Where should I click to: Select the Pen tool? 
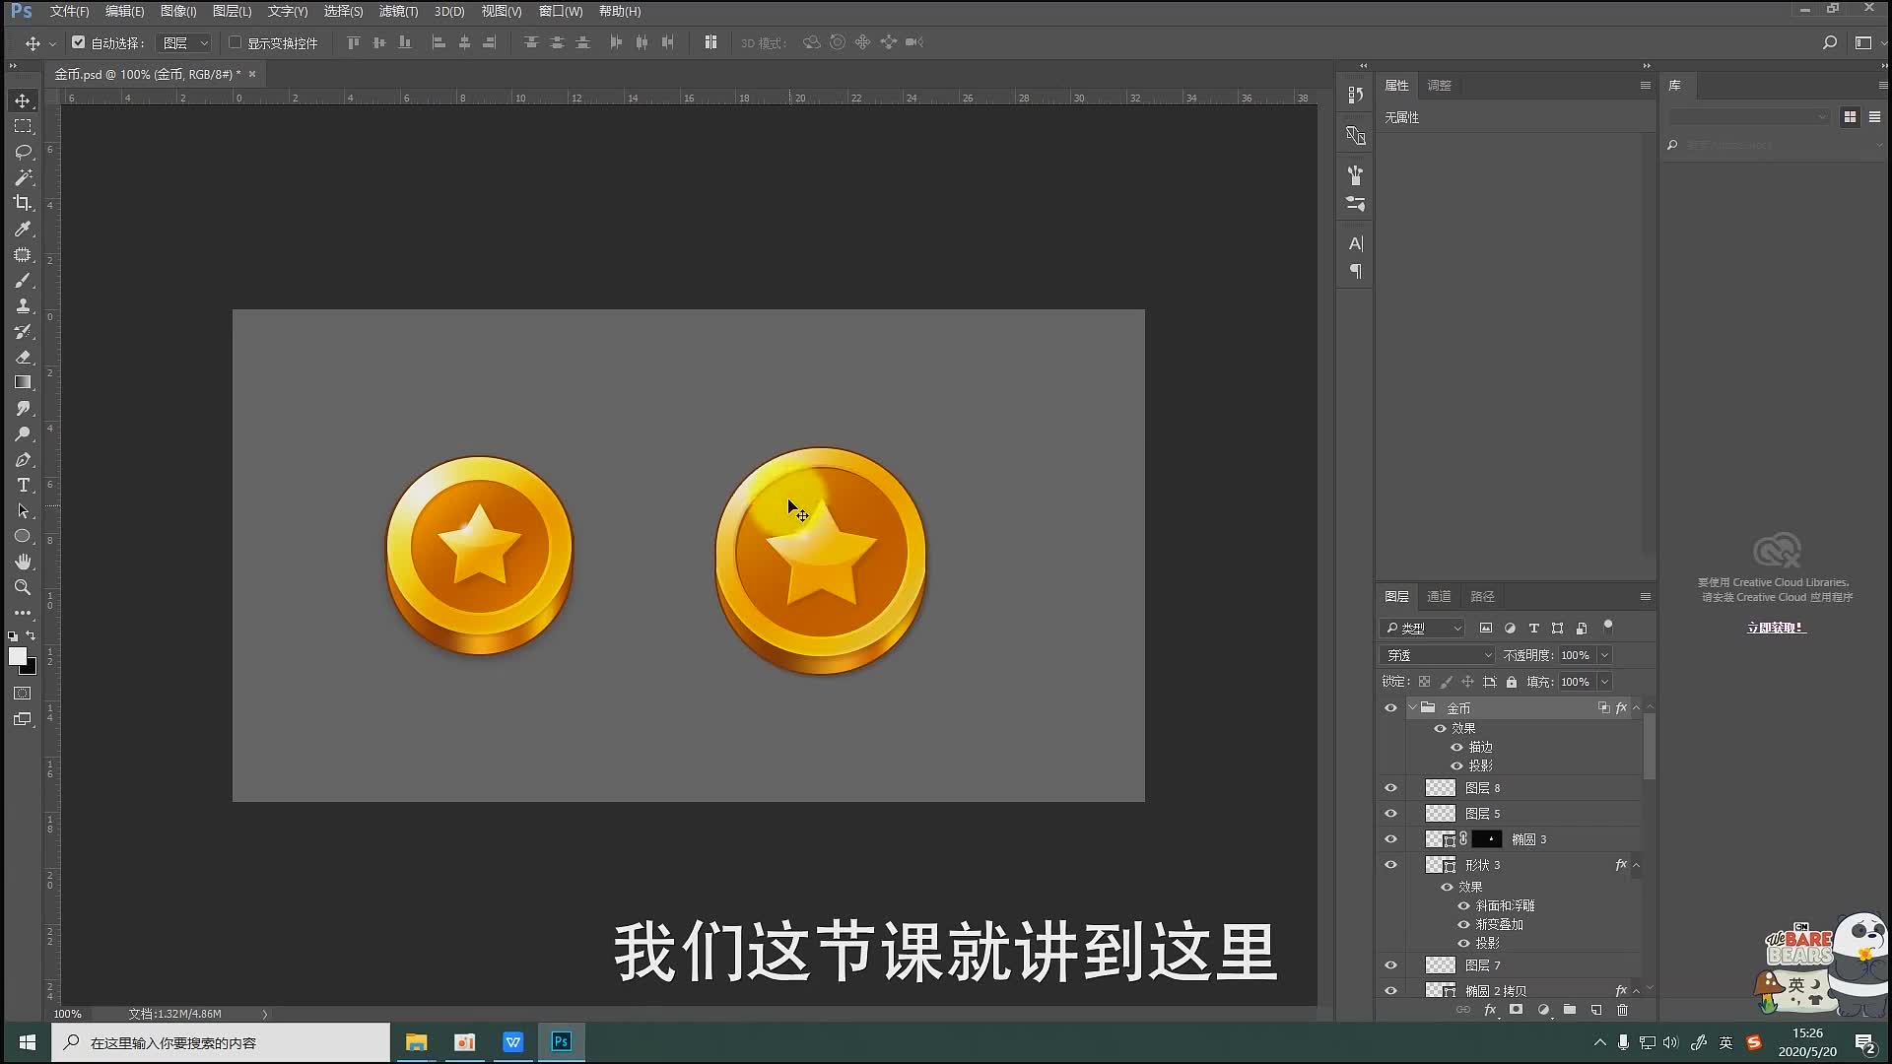point(23,460)
